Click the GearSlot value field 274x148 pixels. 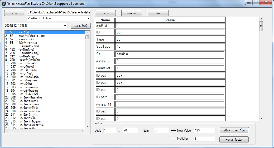(170, 68)
